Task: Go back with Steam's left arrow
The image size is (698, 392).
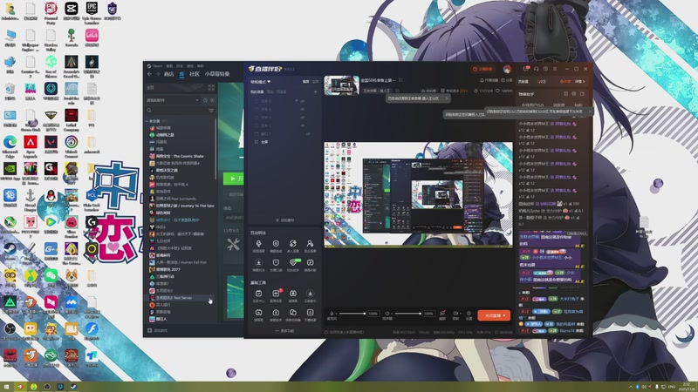Action: click(149, 74)
